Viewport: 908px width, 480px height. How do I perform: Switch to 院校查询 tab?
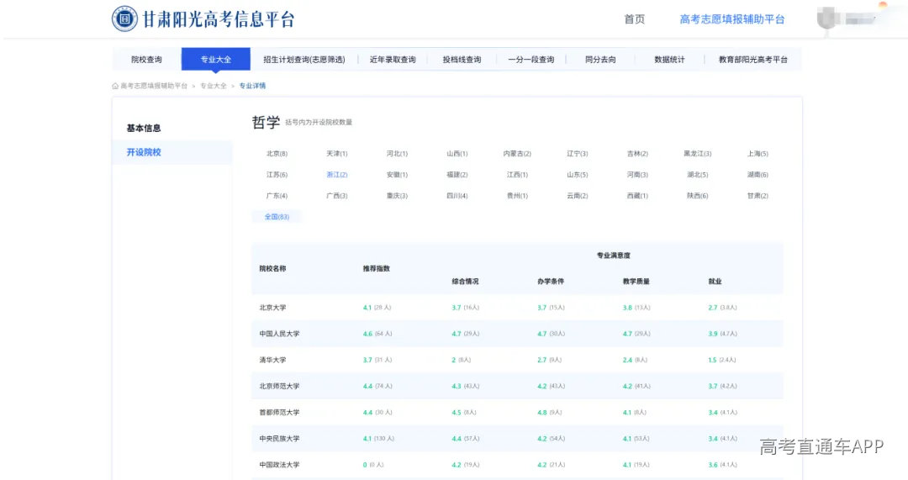tap(146, 59)
